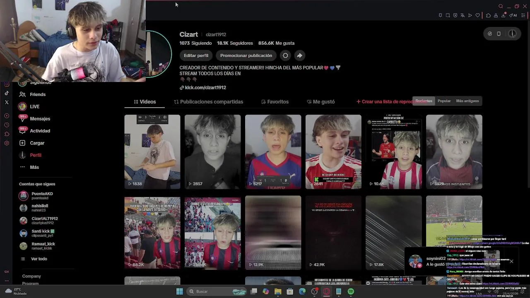Open the video with 88.2K views

(152, 233)
